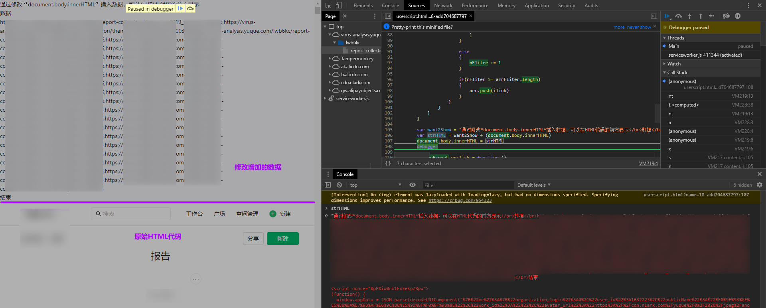Resume script execution in debugger toolbar

point(667,16)
